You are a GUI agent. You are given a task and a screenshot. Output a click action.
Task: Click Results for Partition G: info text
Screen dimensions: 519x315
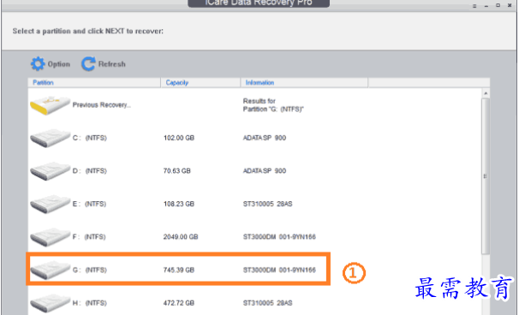(273, 105)
